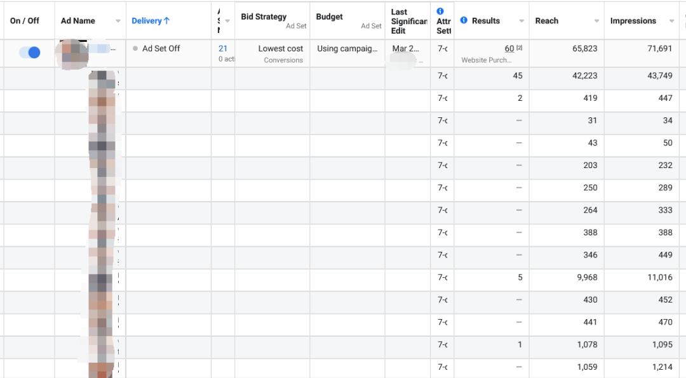Image resolution: width=686 pixels, height=378 pixels.
Task: Open the blue 21 link
Action: 222,48
